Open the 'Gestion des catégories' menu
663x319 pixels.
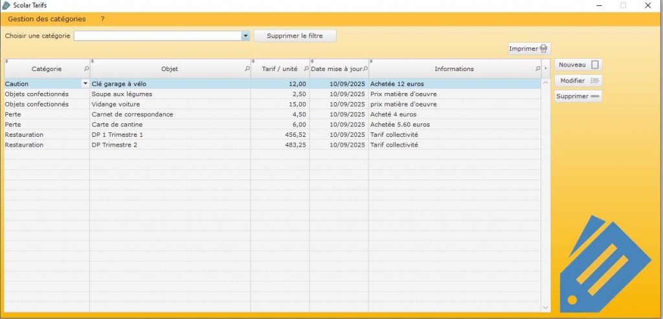[47, 19]
